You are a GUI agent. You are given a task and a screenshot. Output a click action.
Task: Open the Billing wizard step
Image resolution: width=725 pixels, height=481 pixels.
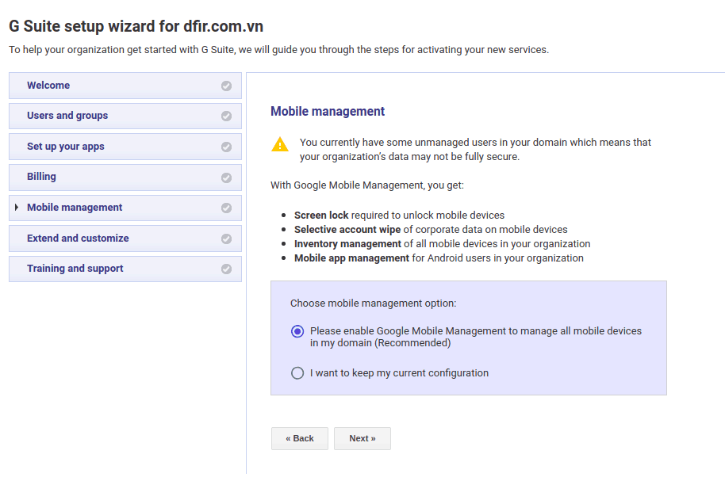pos(125,177)
